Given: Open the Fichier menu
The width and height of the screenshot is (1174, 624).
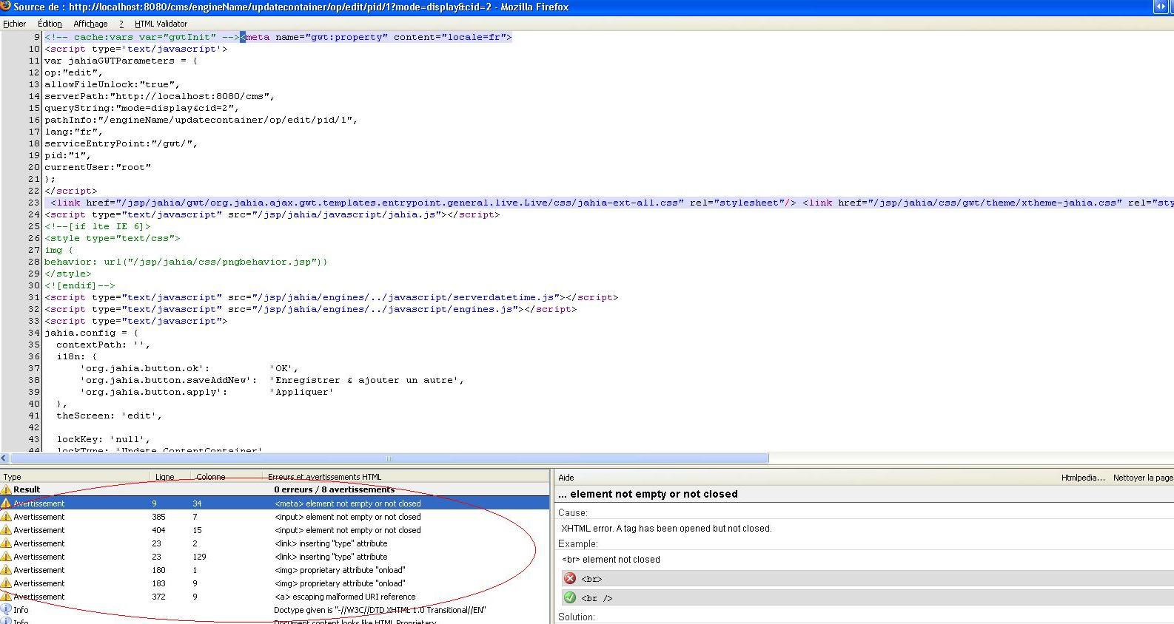Looking at the screenshot, I should [x=14, y=24].
